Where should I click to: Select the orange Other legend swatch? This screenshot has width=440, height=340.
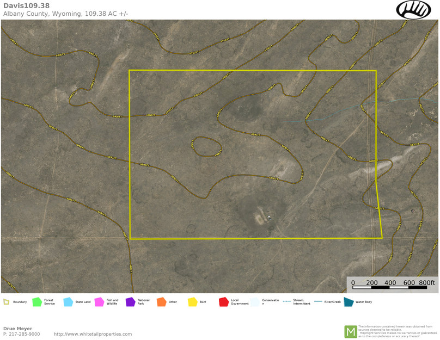click(161, 302)
